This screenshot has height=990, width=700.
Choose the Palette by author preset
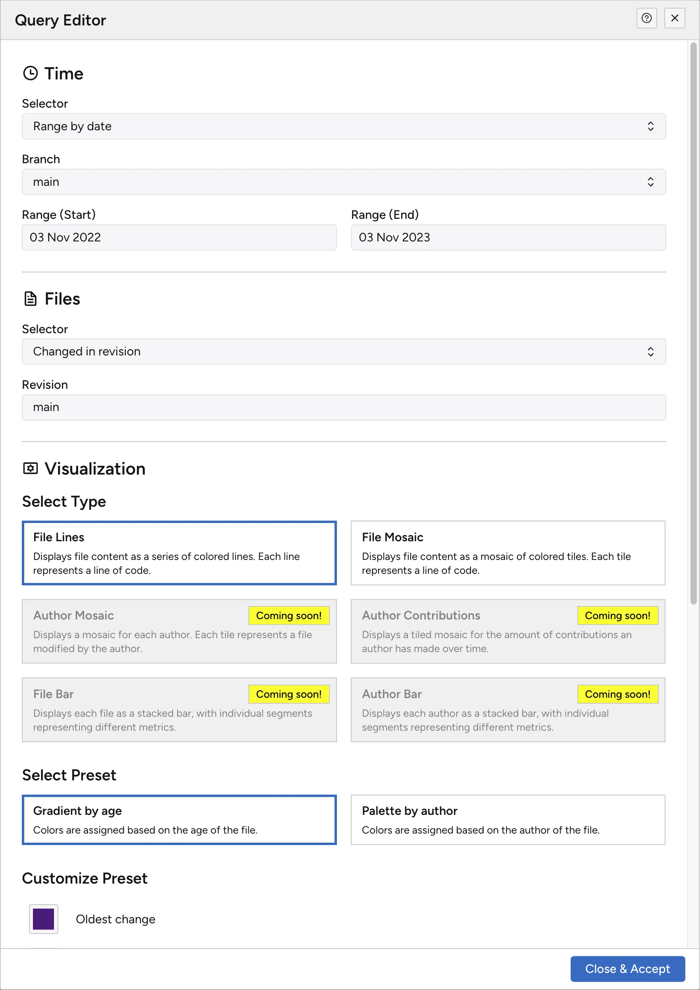[x=508, y=820]
